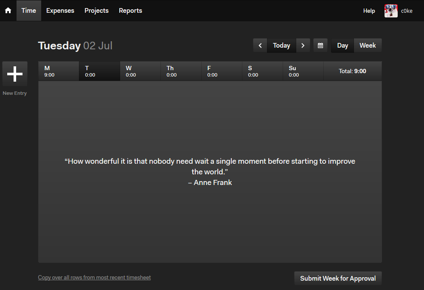
Task: Open the Help link
Action: click(369, 11)
